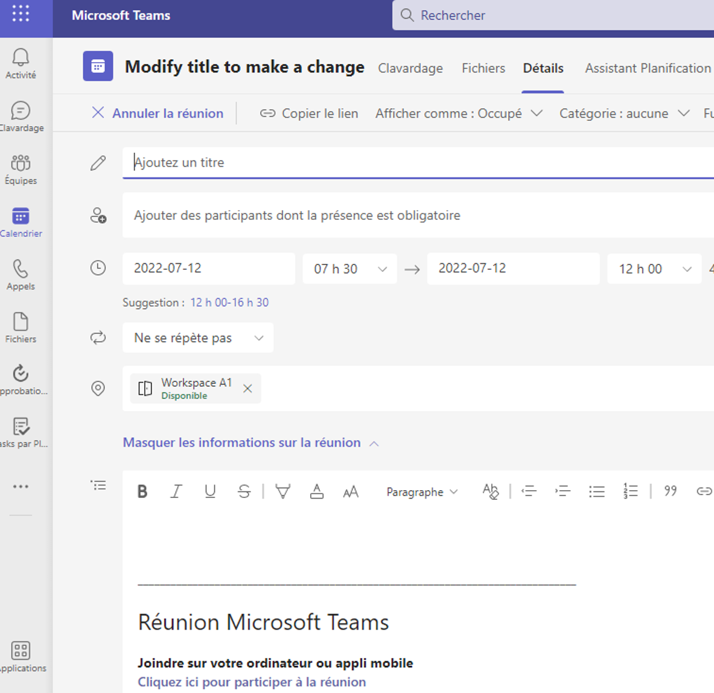Clear all text formatting

click(491, 491)
